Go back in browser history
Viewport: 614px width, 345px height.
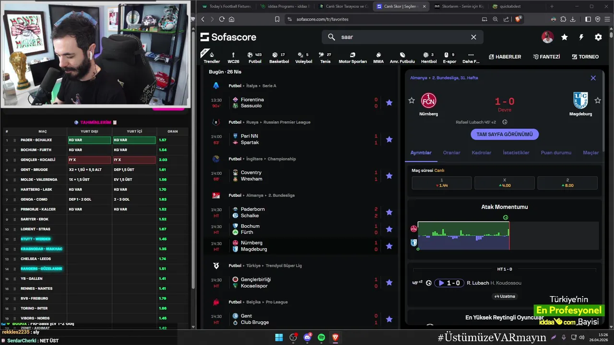pos(203,19)
